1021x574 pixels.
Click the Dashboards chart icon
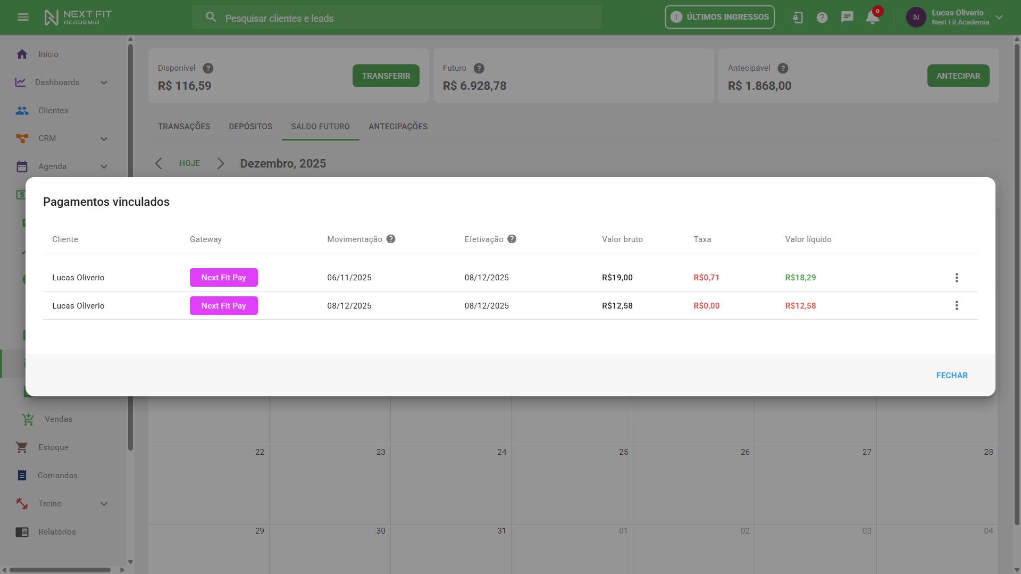pyautogui.click(x=20, y=82)
